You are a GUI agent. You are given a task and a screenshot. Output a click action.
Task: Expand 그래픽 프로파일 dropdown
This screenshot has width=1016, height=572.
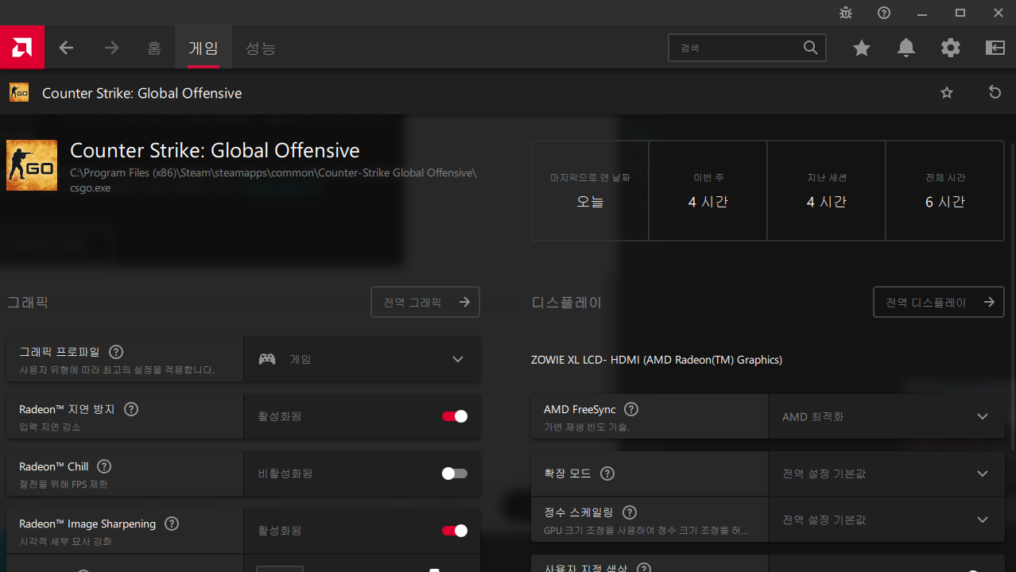tap(458, 359)
